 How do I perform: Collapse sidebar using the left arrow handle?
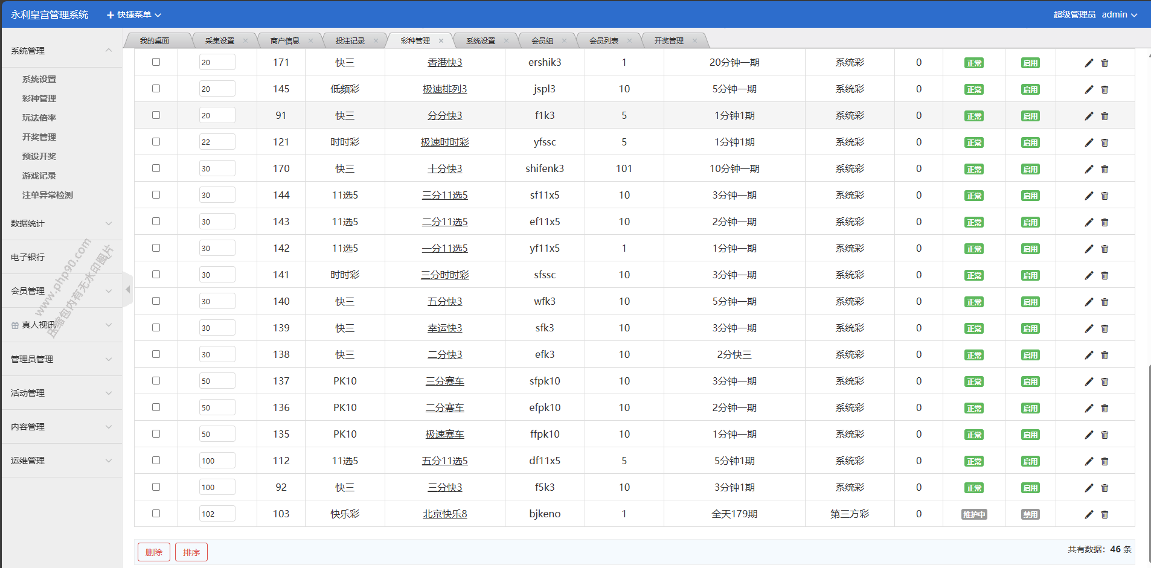[x=127, y=290]
